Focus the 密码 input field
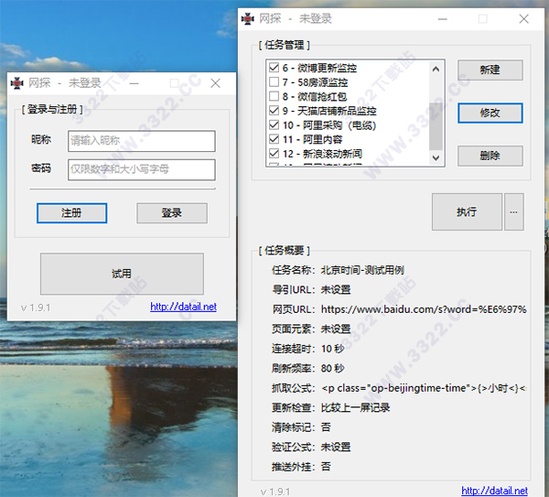The width and height of the screenshot is (549, 497). (142, 169)
